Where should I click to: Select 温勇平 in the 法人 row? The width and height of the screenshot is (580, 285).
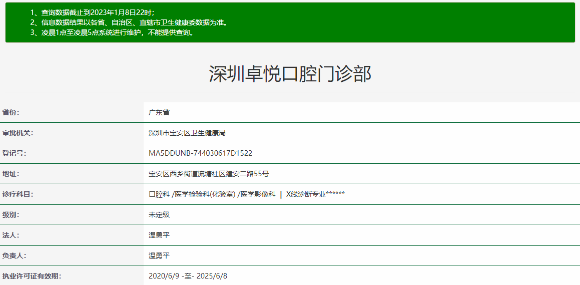click(x=159, y=235)
